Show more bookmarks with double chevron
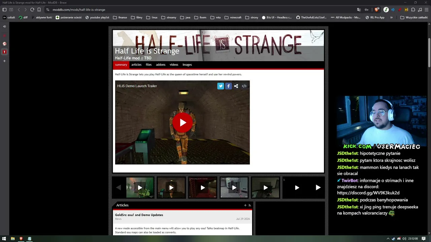This screenshot has width=431, height=242. coord(391,17)
